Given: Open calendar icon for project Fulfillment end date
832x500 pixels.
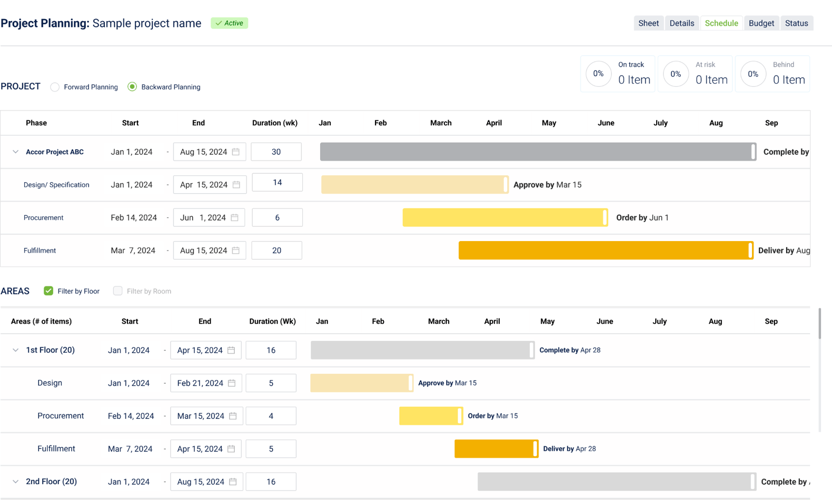Looking at the screenshot, I should (x=236, y=251).
